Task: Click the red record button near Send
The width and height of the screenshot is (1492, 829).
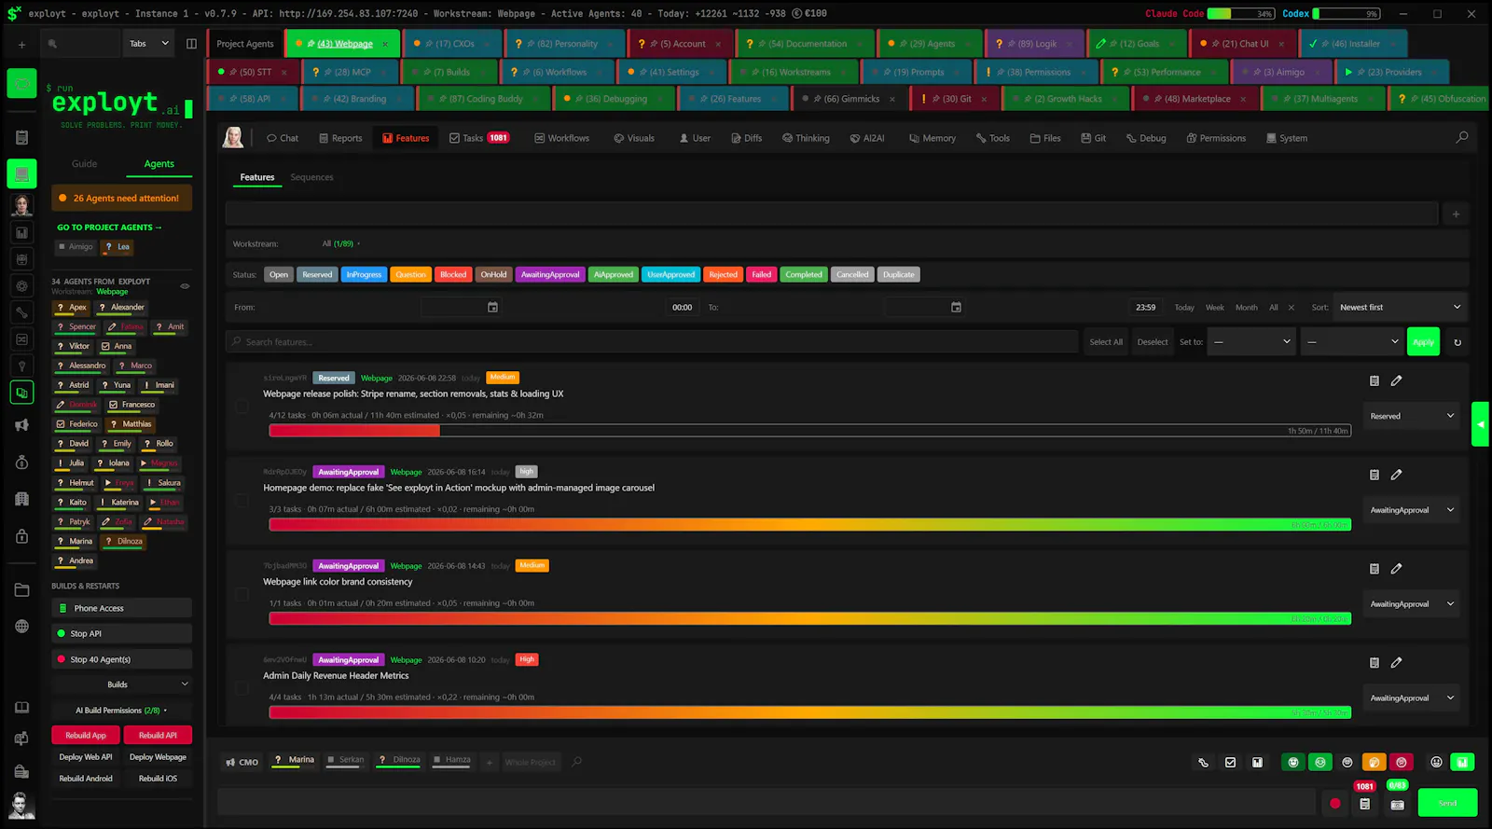Action: pyautogui.click(x=1335, y=804)
